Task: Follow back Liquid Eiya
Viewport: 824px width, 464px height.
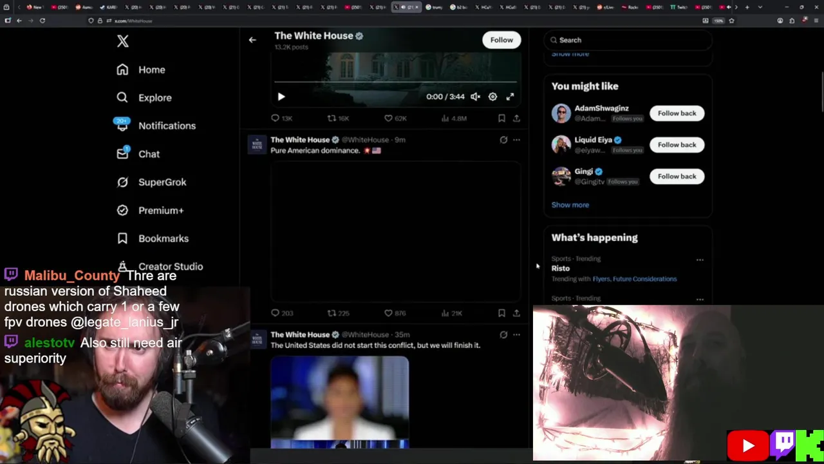Action: tap(677, 145)
